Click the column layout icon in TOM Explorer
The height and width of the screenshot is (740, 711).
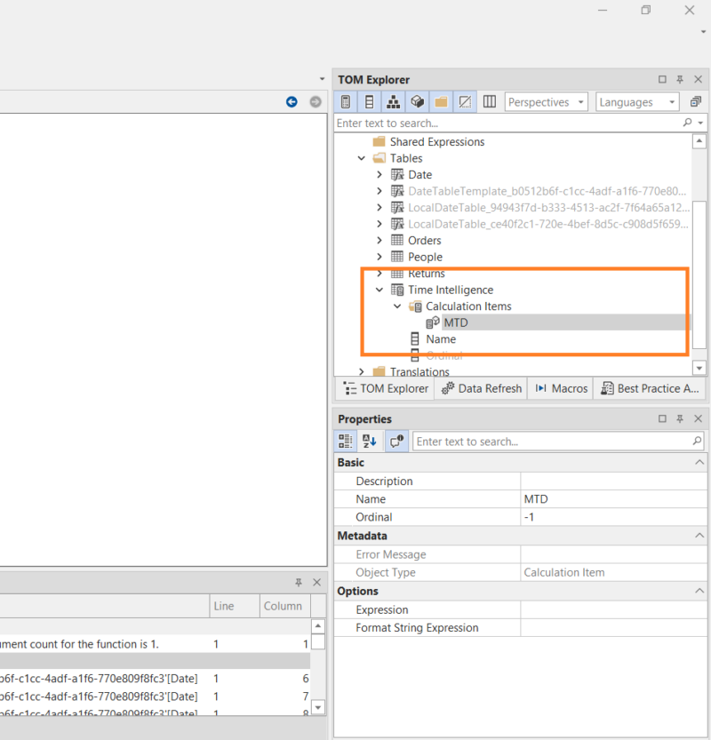click(x=489, y=102)
